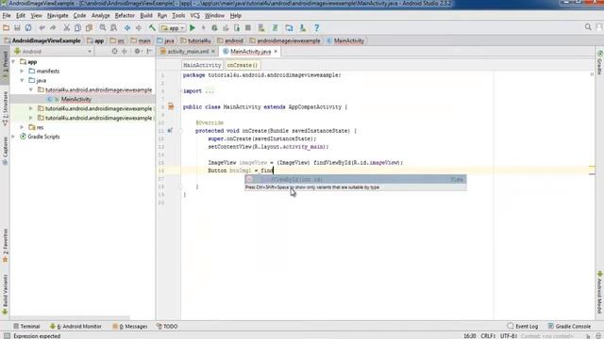Collapse the app module node

click(x=13, y=61)
